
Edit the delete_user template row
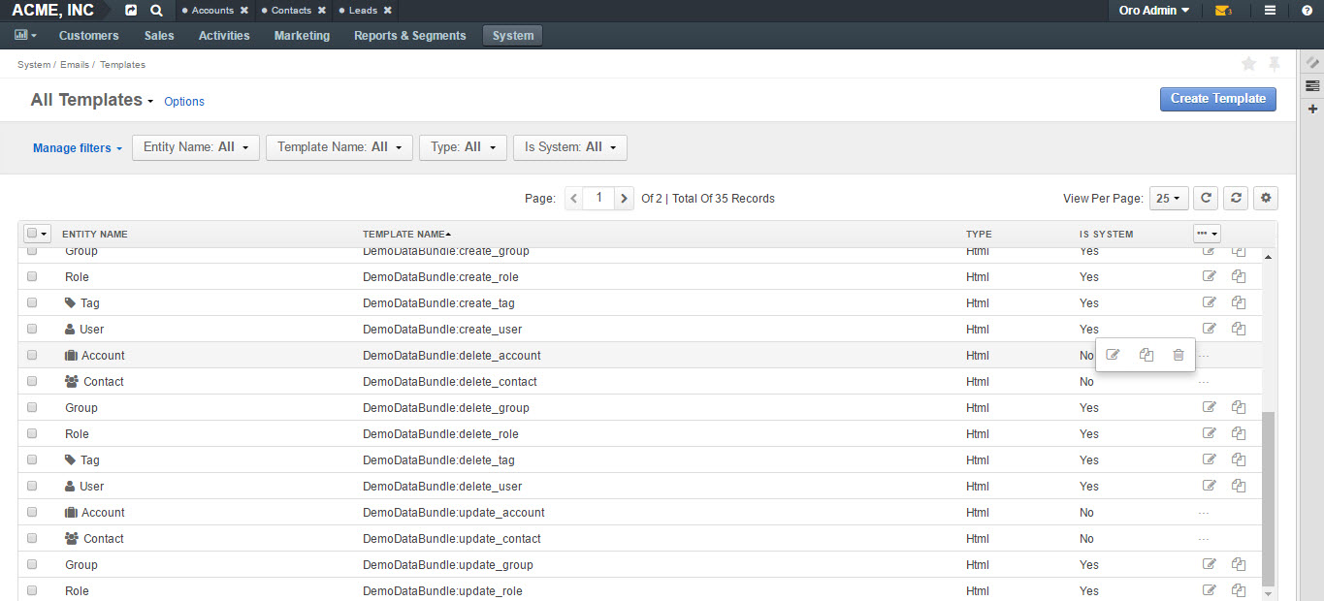(1209, 486)
